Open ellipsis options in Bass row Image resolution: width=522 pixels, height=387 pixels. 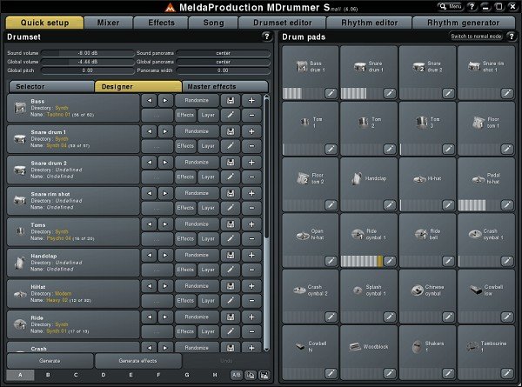pos(157,115)
